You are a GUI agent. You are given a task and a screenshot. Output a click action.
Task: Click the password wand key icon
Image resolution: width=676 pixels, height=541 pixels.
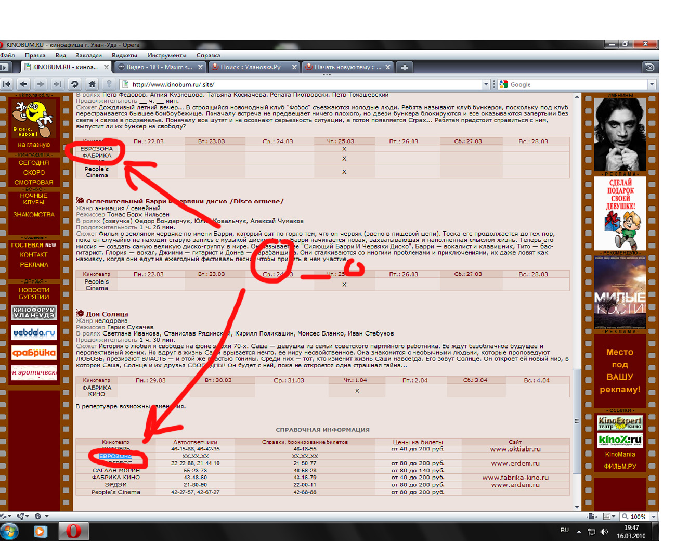(x=109, y=84)
